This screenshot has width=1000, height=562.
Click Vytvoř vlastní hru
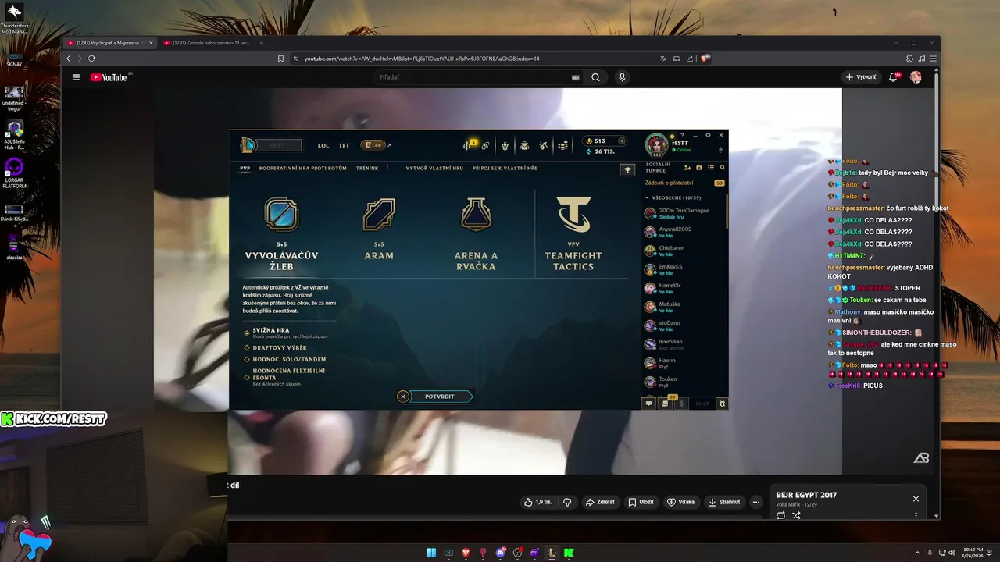point(434,168)
